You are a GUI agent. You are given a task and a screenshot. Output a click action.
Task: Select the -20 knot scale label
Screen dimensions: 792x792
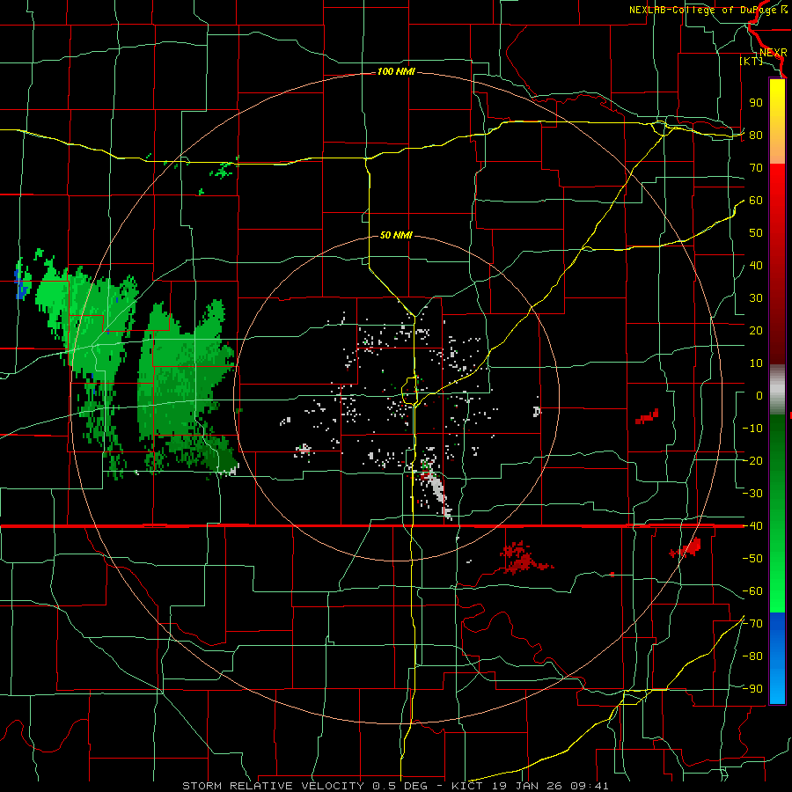(x=752, y=461)
